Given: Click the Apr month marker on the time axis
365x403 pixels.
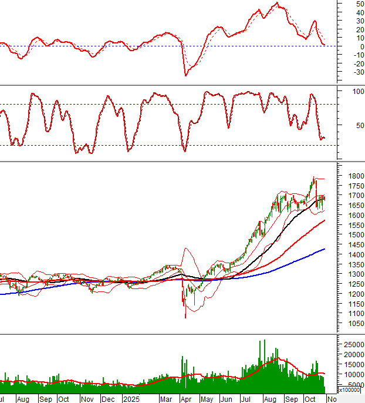Looking at the screenshot, I should pyautogui.click(x=186, y=398).
